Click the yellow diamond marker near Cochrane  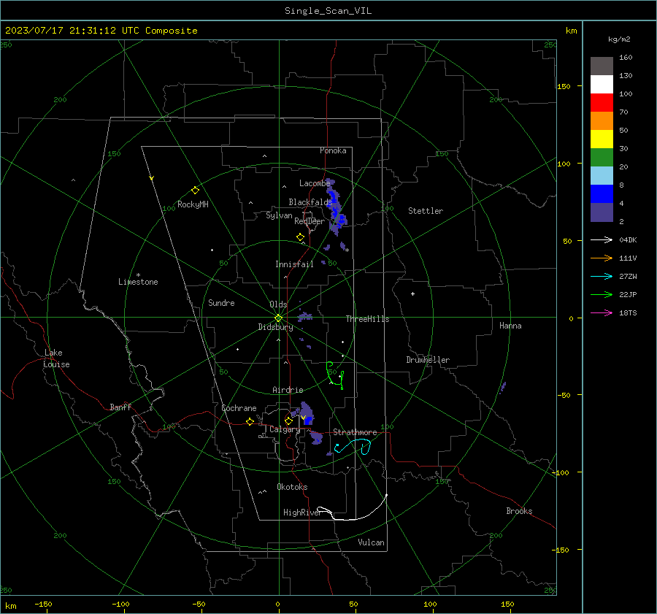(250, 421)
